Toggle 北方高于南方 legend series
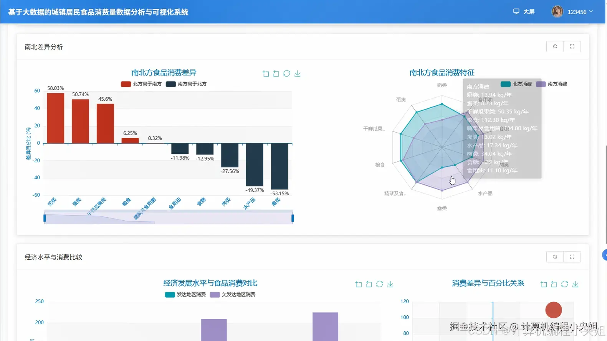The image size is (607, 341). pyautogui.click(x=141, y=84)
